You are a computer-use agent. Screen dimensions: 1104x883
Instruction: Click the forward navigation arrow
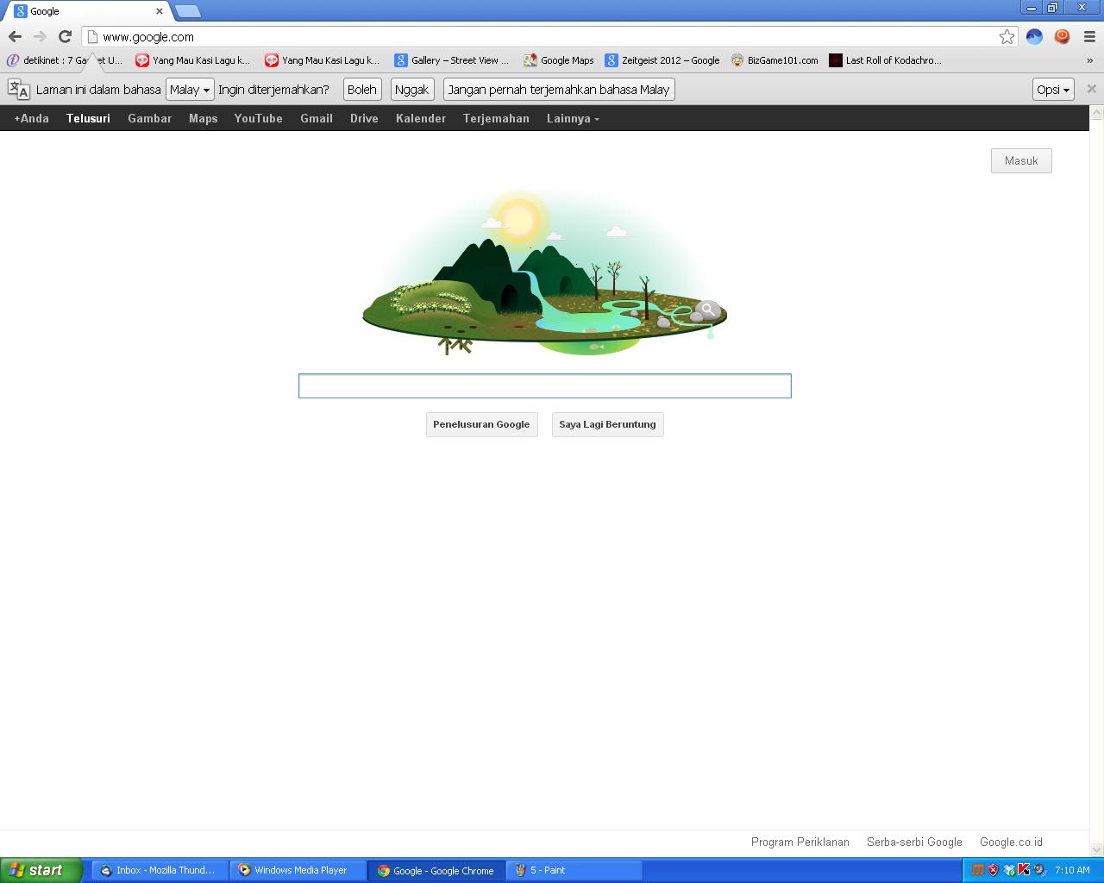pyautogui.click(x=40, y=36)
